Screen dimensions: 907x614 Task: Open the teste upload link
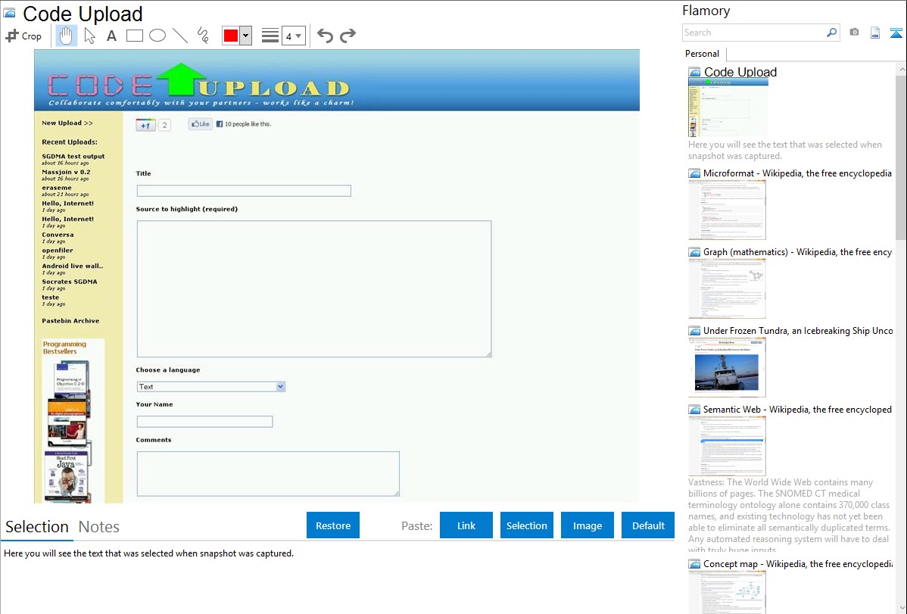(x=50, y=297)
